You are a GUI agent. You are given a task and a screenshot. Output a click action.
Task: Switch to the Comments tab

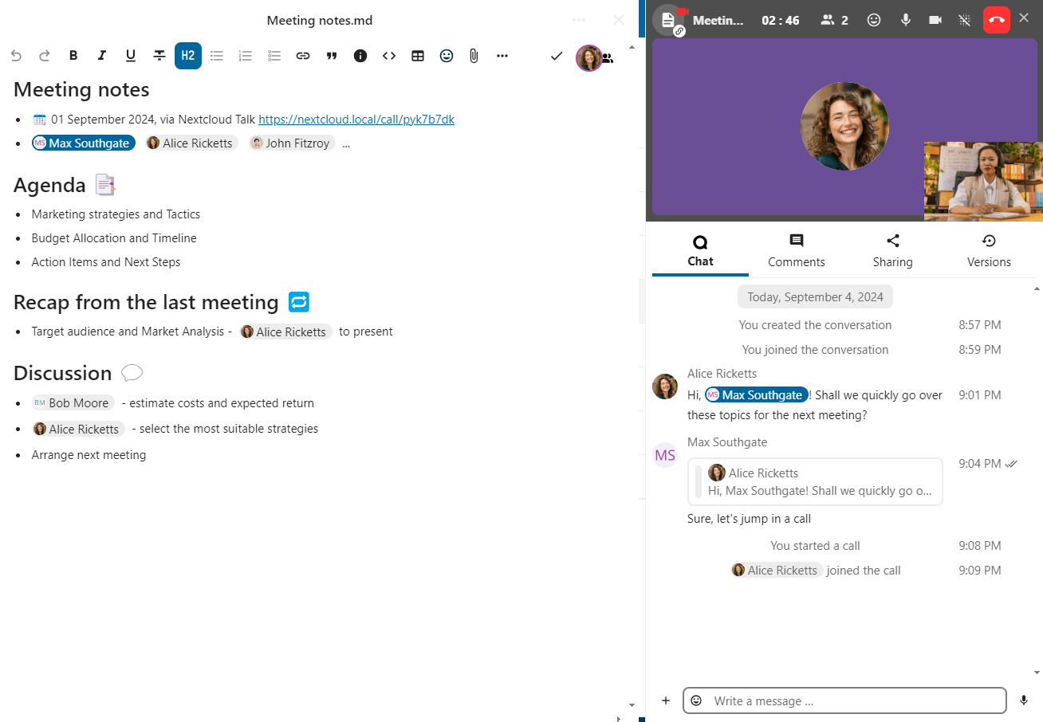click(x=796, y=251)
